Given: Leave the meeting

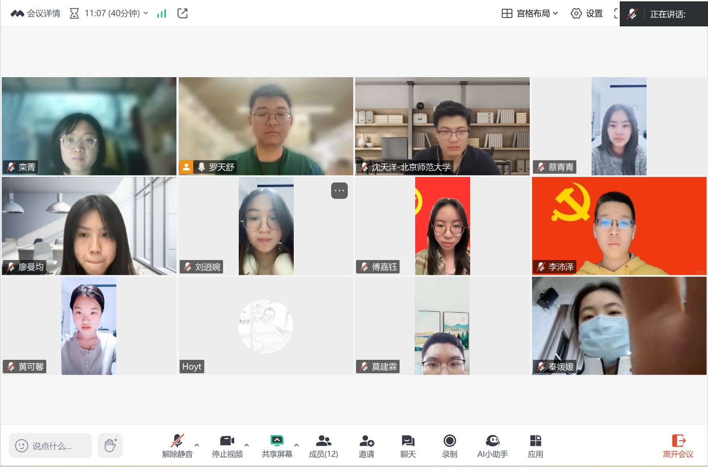Looking at the screenshot, I should pos(678,446).
